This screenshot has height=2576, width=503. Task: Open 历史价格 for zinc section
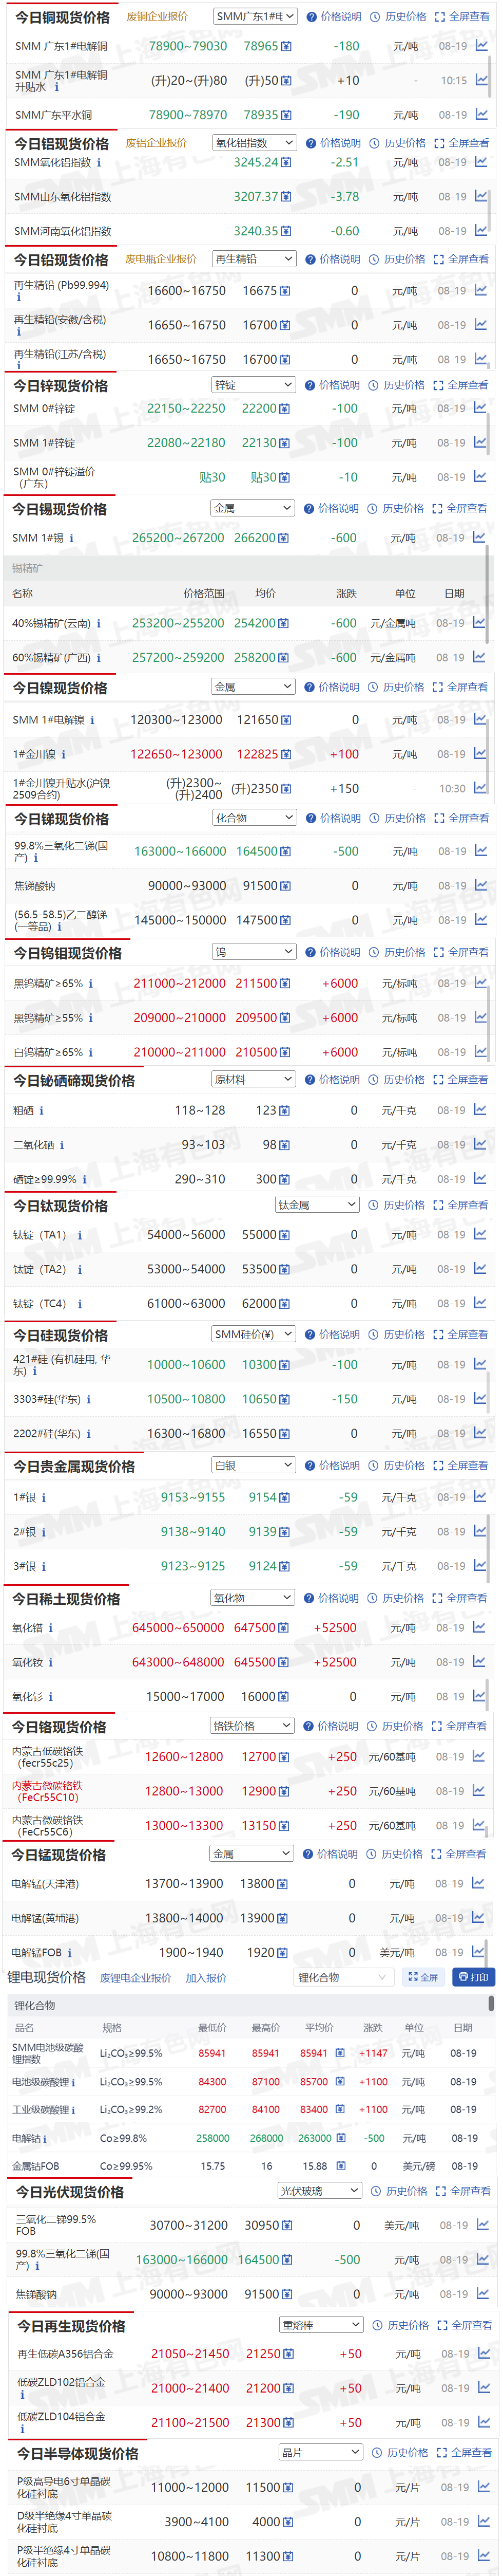pyautogui.click(x=397, y=385)
